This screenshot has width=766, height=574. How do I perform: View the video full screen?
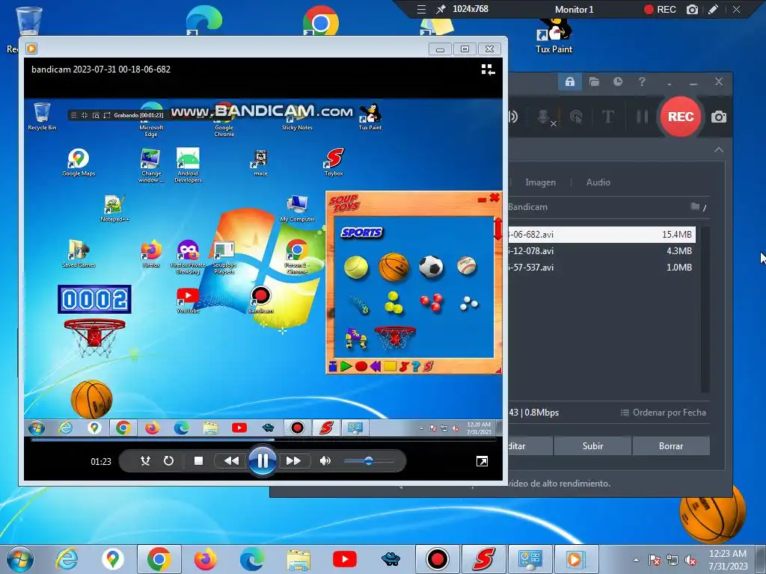pyautogui.click(x=482, y=461)
